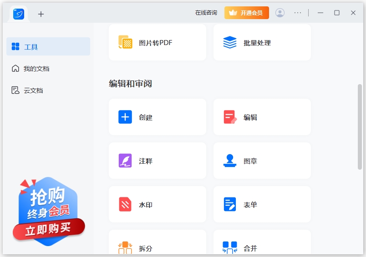Click the vertical scrollbar thumb
This screenshot has height=257, width=366.
point(360,127)
